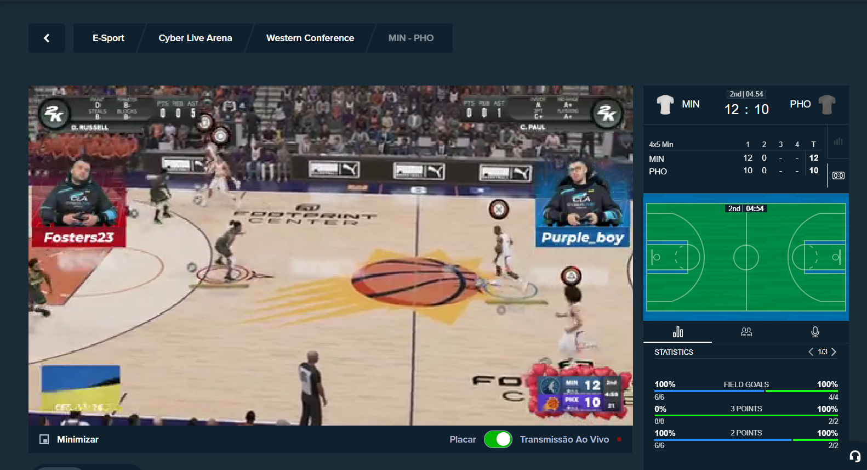Open the statistics bar-chart tab
This screenshot has width=867, height=470.
pyautogui.click(x=678, y=332)
